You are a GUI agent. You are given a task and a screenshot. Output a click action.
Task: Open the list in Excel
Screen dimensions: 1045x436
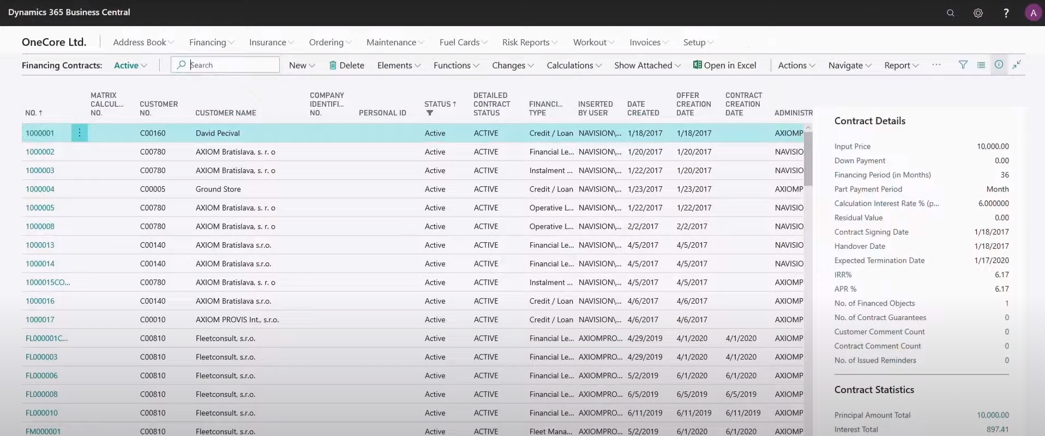pos(724,65)
